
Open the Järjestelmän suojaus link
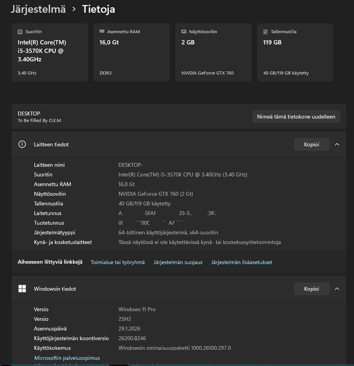coord(178,262)
